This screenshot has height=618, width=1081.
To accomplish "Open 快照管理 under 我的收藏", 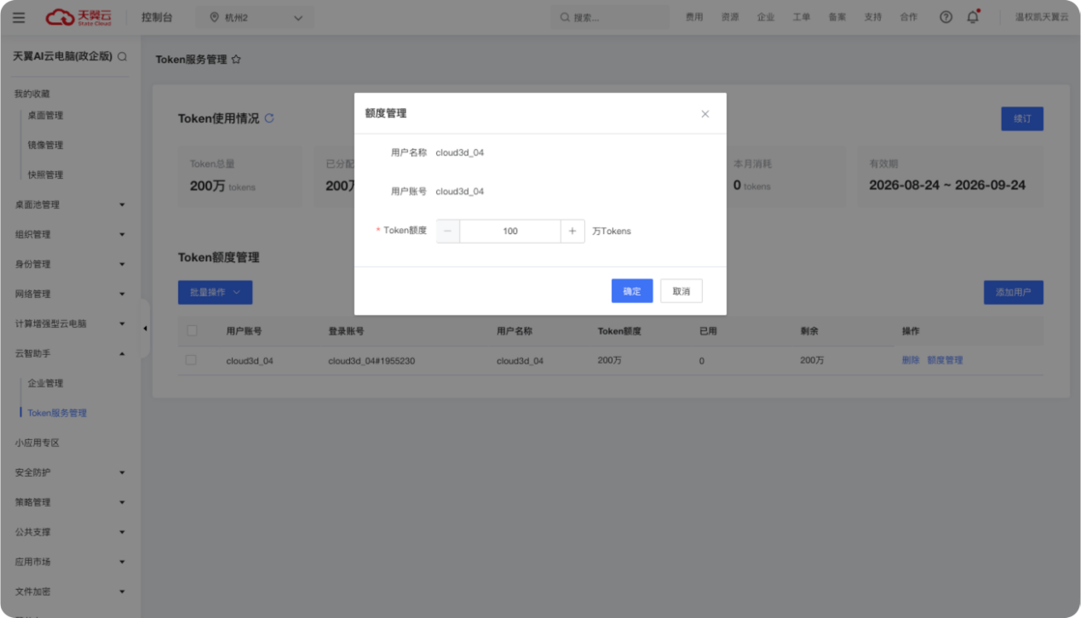I will [45, 175].
